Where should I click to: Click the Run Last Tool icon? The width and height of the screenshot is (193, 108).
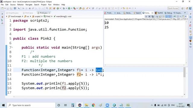click(x=74, y=8)
